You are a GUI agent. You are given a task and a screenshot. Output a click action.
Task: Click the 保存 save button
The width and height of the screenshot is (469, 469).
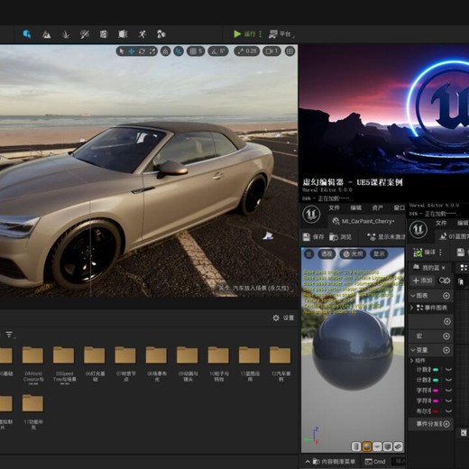[x=313, y=237]
